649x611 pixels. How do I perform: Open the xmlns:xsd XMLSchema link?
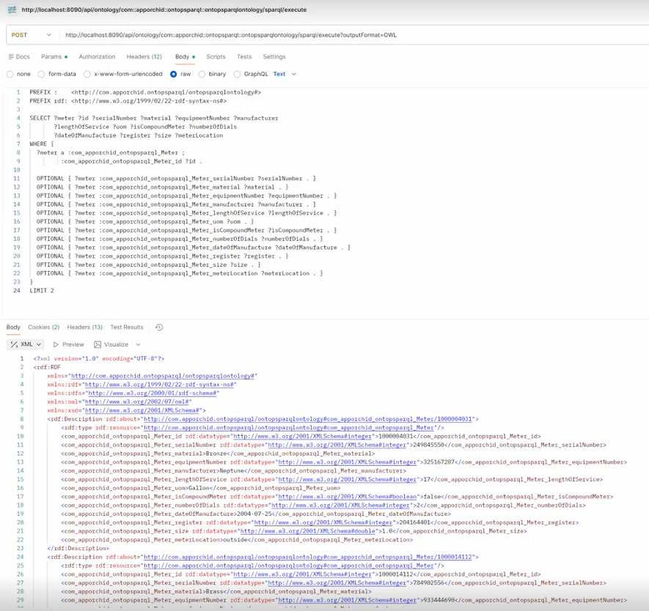coord(143,410)
